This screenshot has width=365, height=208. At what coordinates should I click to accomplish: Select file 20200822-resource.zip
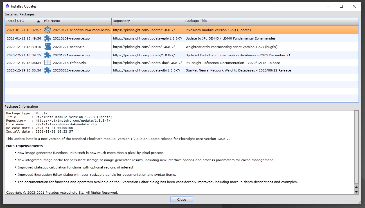[71, 70]
